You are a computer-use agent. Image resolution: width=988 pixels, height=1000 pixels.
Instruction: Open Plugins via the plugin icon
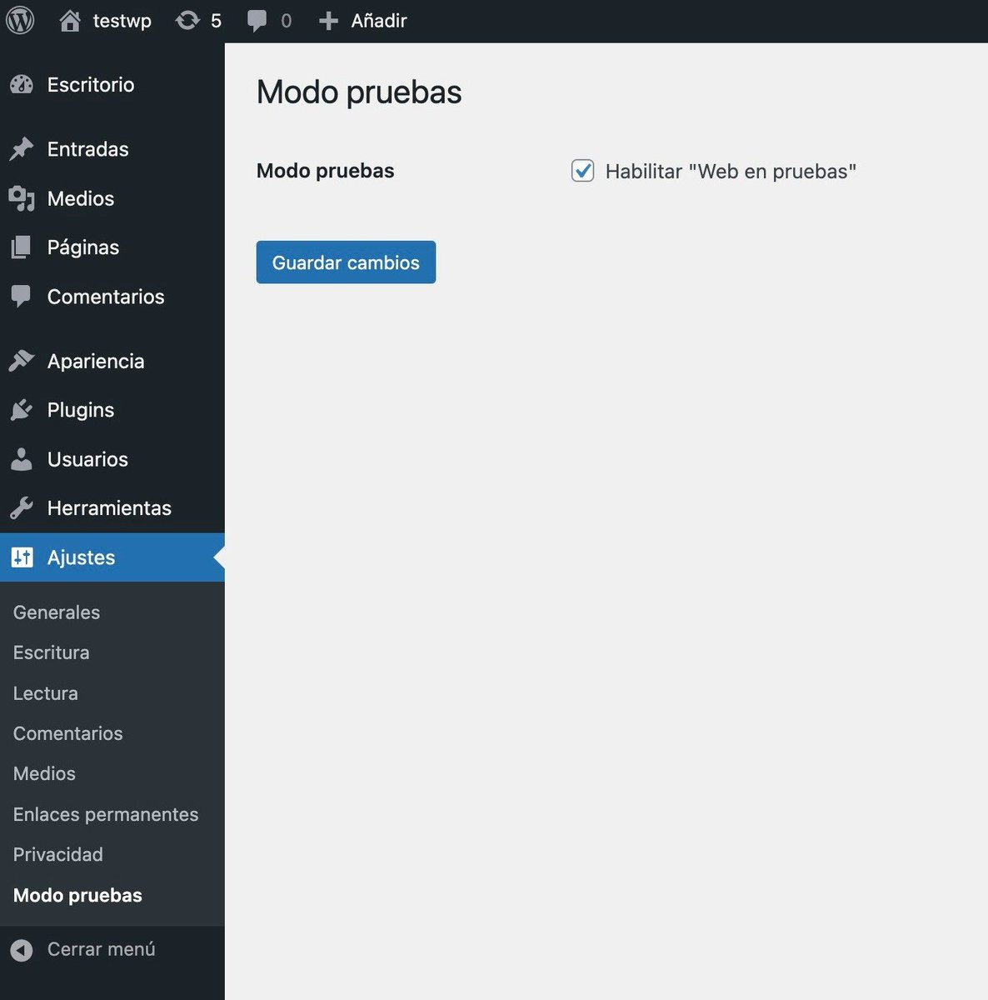20,409
